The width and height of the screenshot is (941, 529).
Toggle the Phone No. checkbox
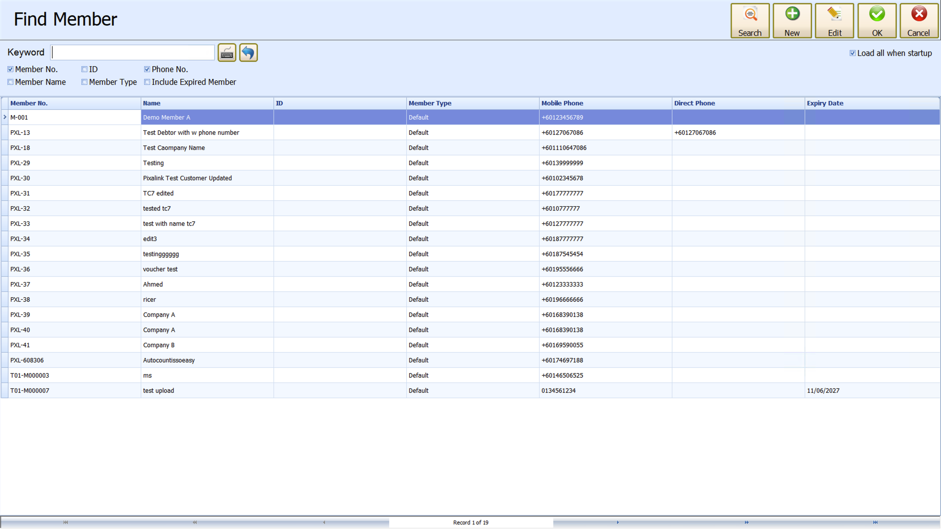tap(147, 70)
